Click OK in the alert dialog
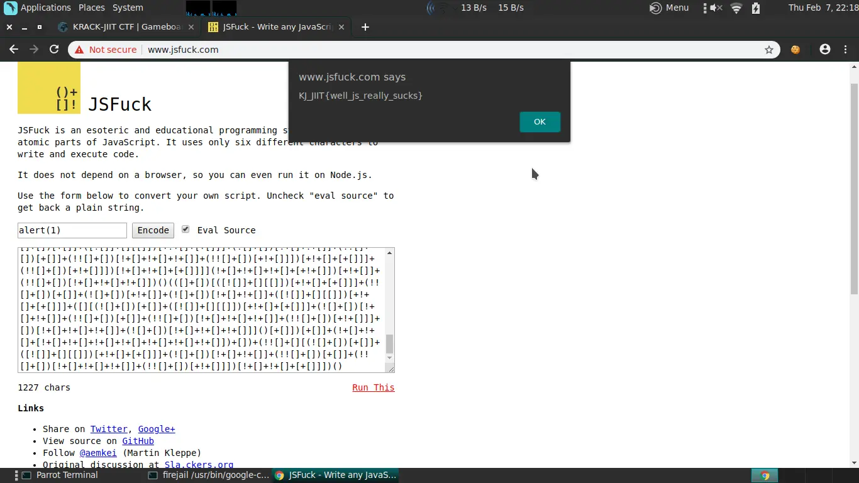859x483 pixels. tap(540, 122)
